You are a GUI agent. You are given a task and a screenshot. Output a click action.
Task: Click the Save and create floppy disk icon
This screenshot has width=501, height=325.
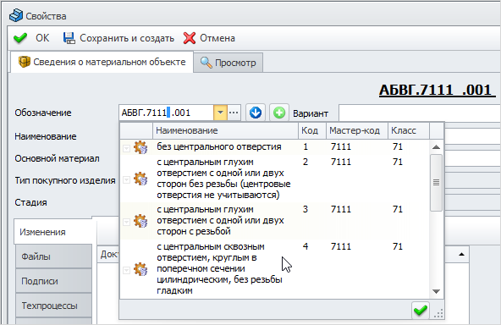tap(69, 38)
